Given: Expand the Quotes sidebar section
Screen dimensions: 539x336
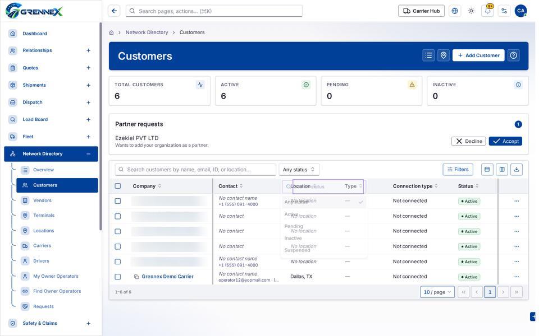Looking at the screenshot, I should (88, 68).
